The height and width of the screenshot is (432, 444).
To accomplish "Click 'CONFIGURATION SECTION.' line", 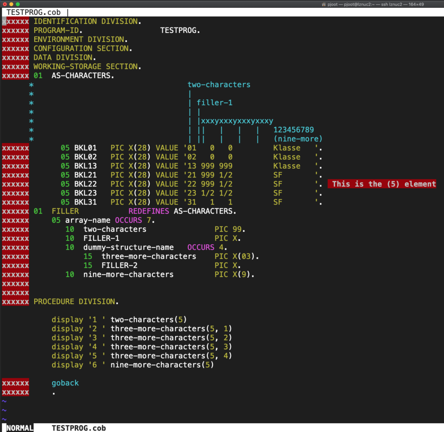I will click(x=83, y=49).
